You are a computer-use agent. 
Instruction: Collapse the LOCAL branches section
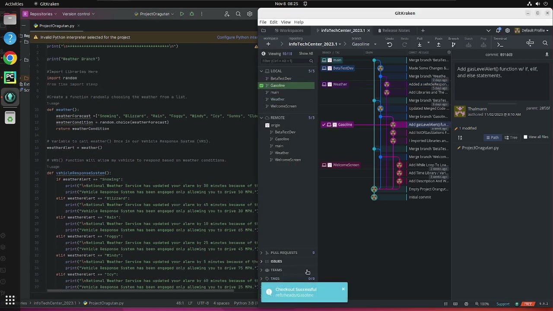[x=261, y=71]
